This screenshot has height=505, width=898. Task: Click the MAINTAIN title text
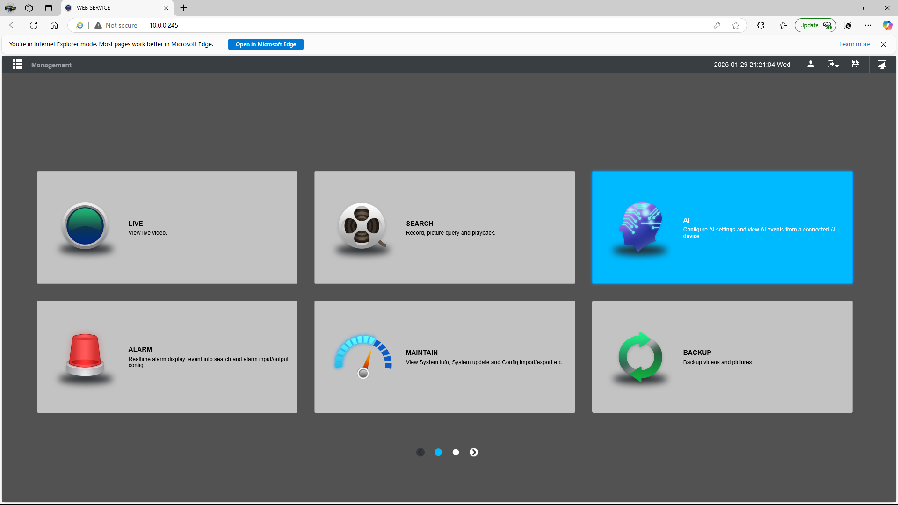[x=422, y=353]
